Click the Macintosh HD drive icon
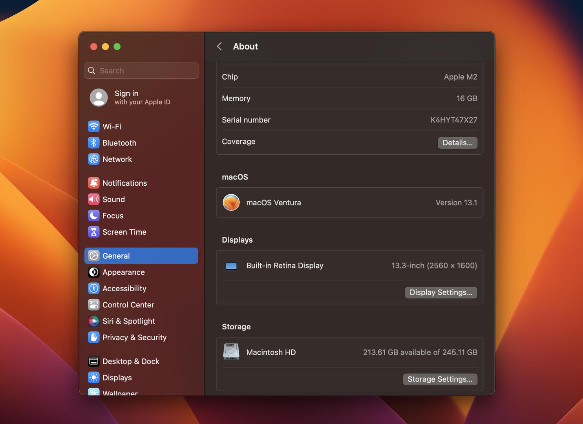This screenshot has height=424, width=583. tap(231, 352)
